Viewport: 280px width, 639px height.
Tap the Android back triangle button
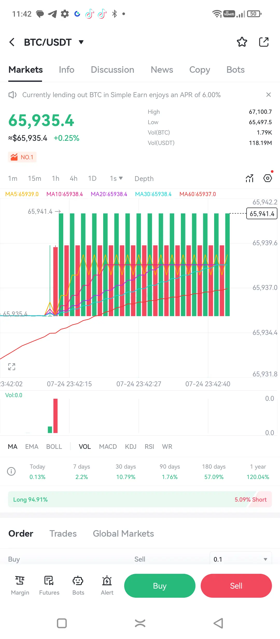pyautogui.click(x=218, y=623)
